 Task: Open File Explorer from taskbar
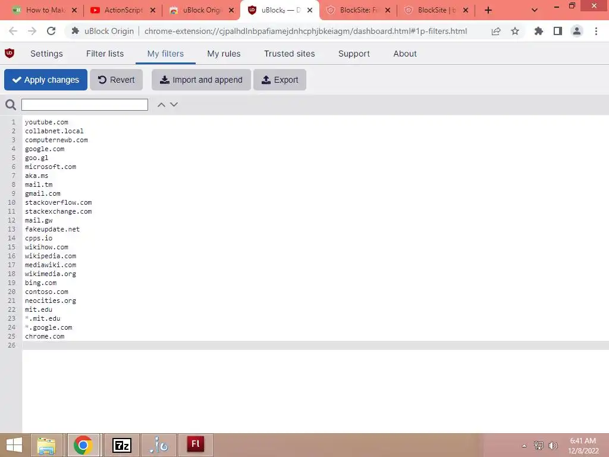46,445
